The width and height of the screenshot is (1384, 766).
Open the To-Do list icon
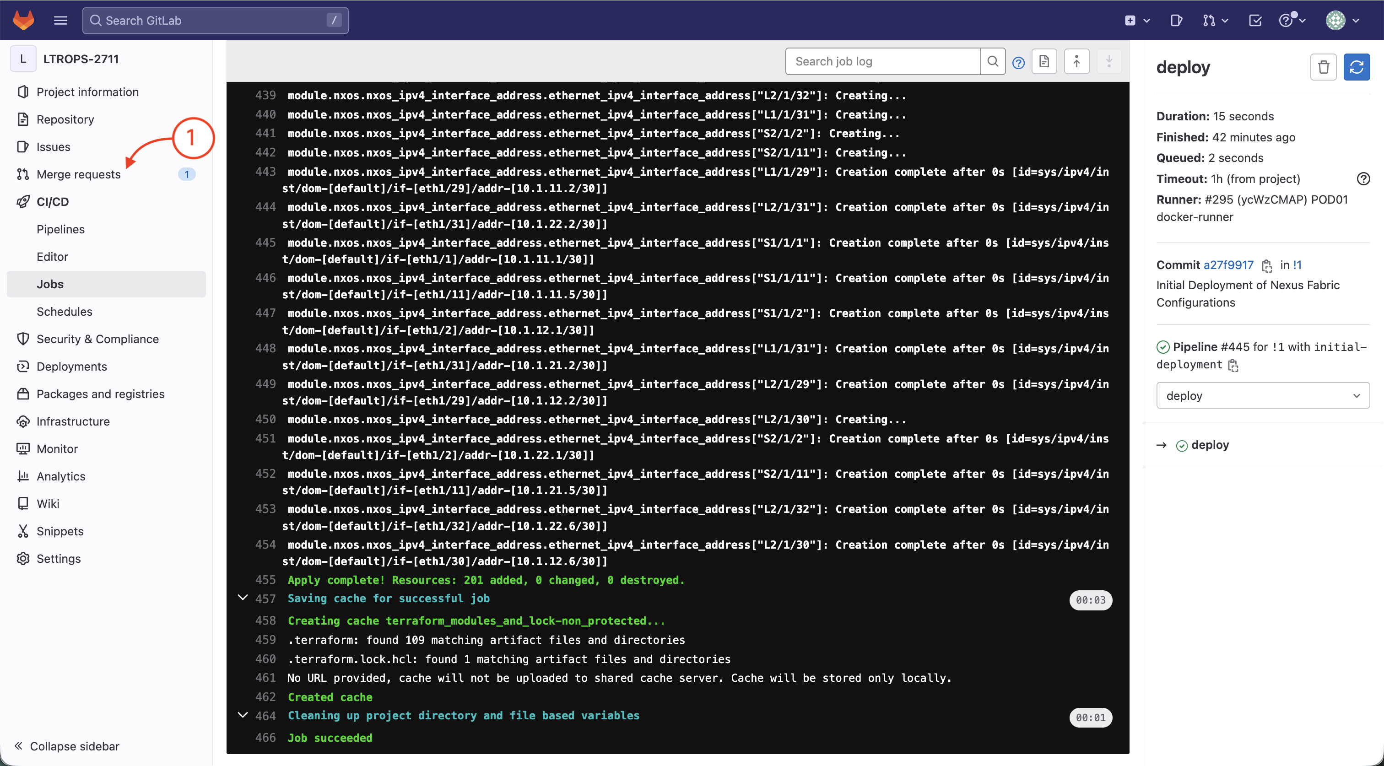point(1255,21)
